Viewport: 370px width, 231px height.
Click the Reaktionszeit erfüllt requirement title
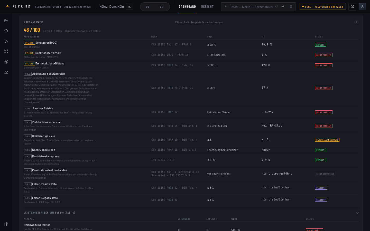[x=48, y=53]
